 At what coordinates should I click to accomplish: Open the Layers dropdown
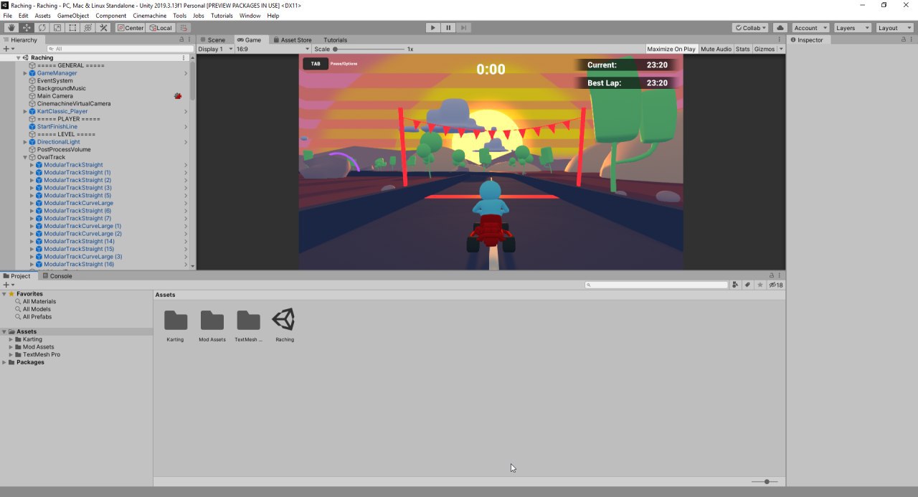point(852,28)
